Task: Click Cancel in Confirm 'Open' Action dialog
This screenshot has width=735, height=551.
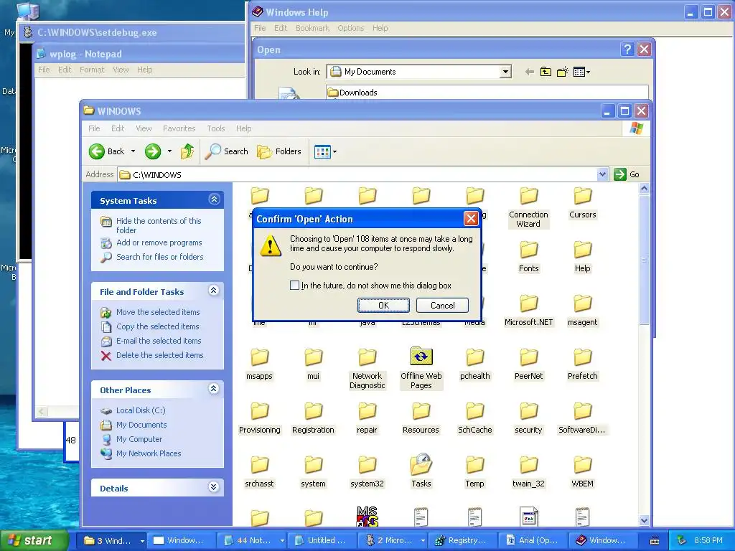Action: click(x=442, y=306)
